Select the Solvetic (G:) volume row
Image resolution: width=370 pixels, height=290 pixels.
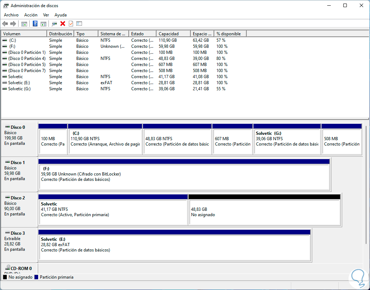[124, 89]
